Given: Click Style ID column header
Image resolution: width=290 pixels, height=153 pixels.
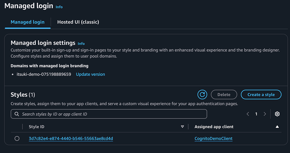Looking at the screenshot, I should 37,127.
